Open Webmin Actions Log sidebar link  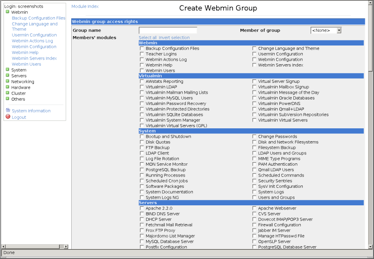(32, 41)
